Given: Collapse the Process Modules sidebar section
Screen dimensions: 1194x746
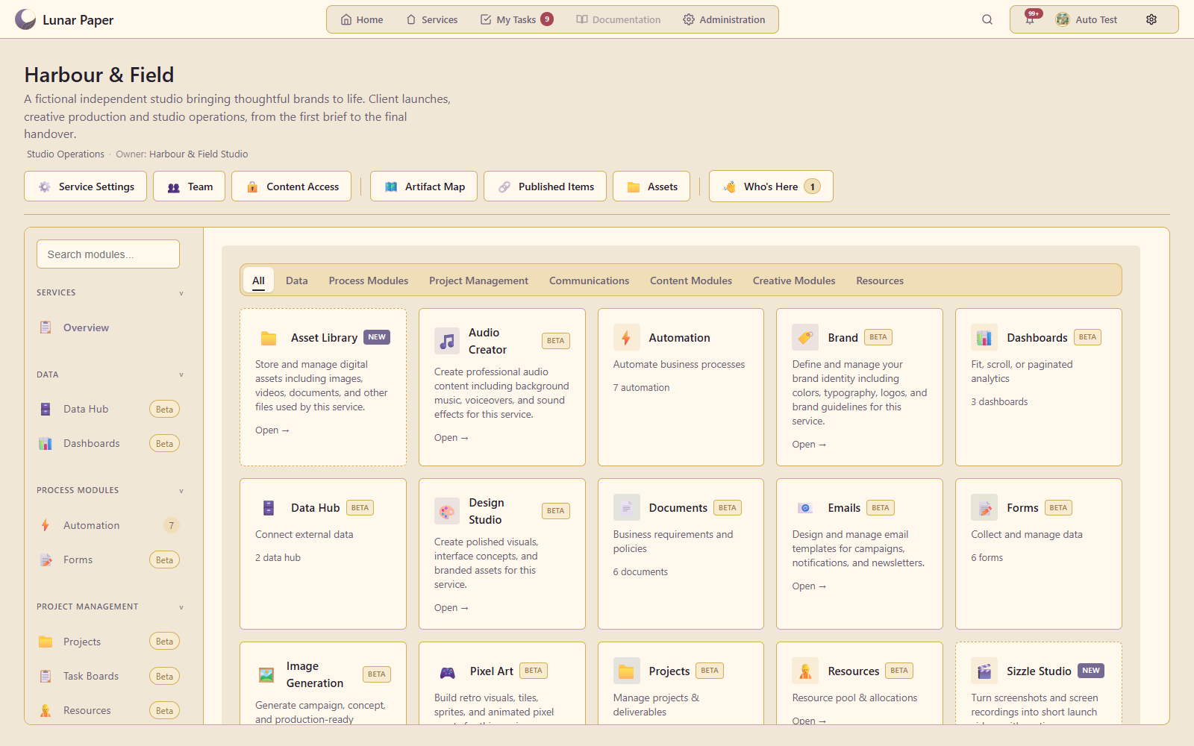Looking at the screenshot, I should [181, 491].
